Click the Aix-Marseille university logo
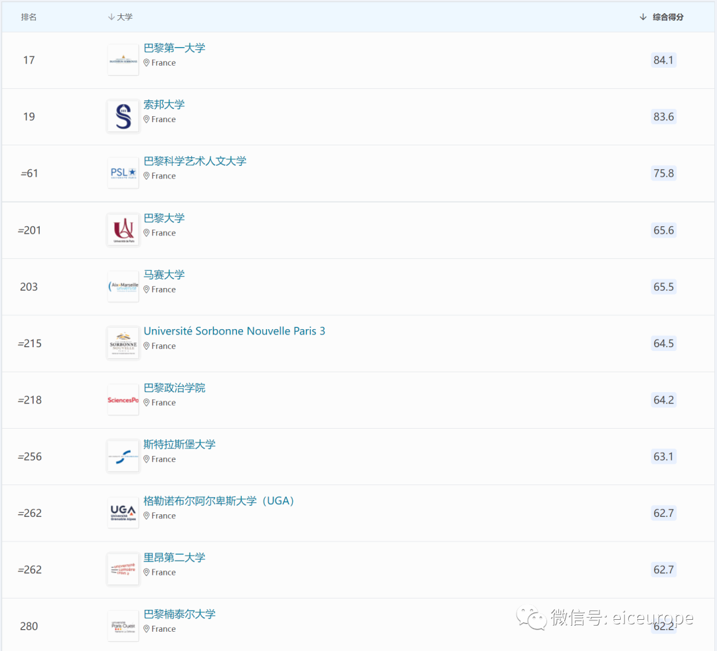The width and height of the screenshot is (717, 651). [123, 287]
